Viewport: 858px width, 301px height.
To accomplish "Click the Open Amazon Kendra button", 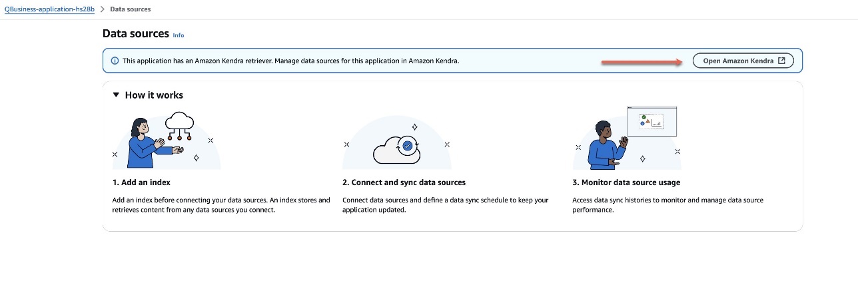I will pyautogui.click(x=743, y=61).
